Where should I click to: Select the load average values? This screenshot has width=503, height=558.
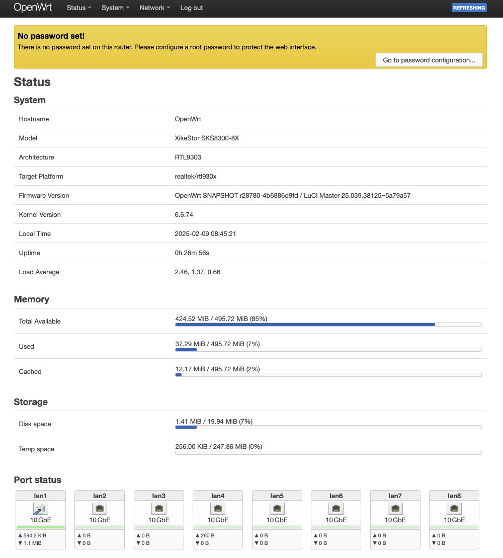198,272
